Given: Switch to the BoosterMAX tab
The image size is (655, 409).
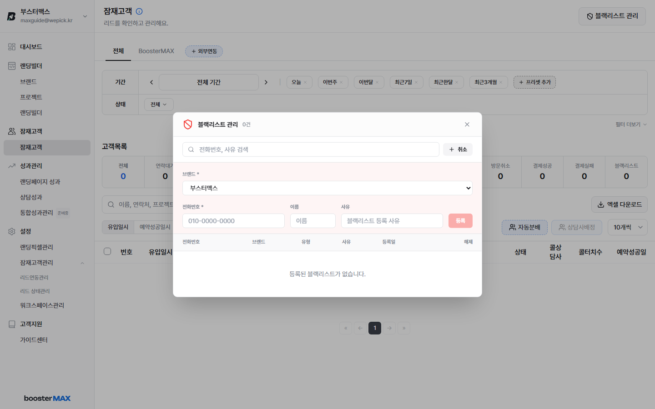Looking at the screenshot, I should coord(156,51).
